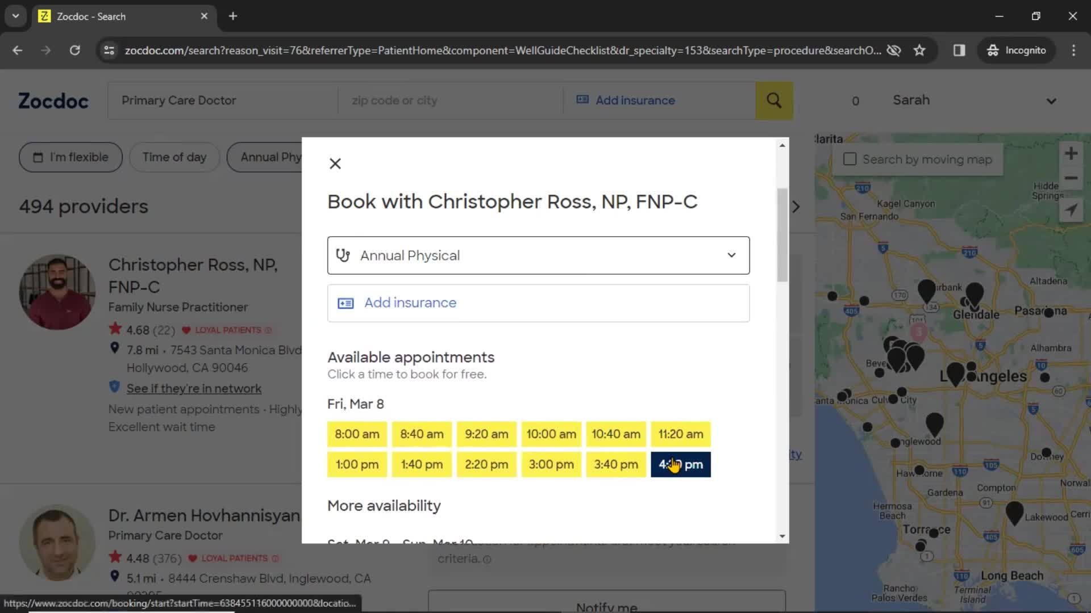
Task: Open the Chrome three-dot menu
Action: click(x=1073, y=51)
